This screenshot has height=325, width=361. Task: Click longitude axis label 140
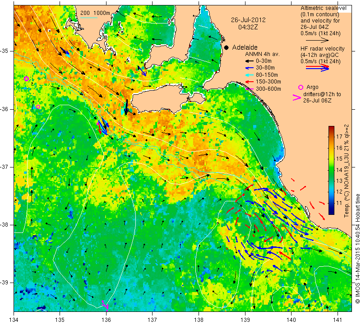tap(291, 320)
